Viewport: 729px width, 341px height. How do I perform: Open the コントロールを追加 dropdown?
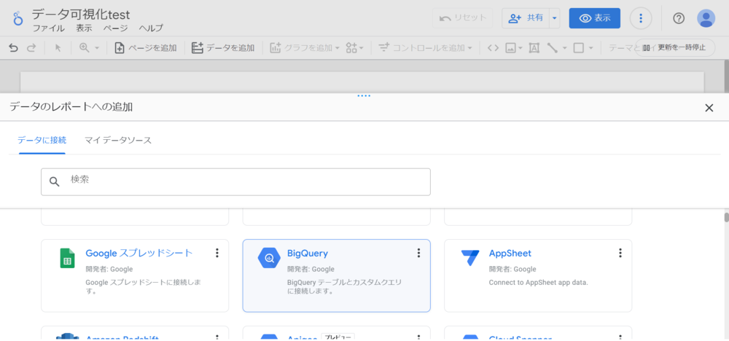click(426, 48)
